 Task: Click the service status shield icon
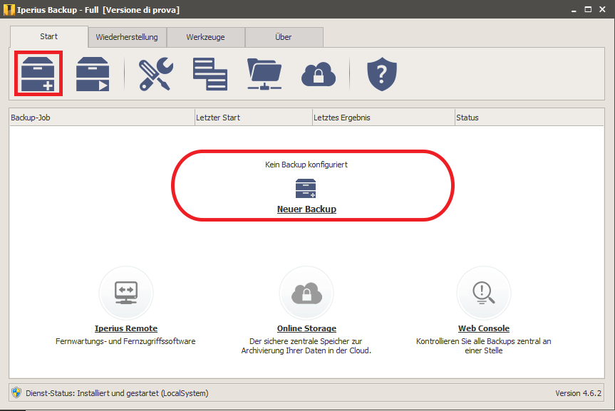coord(16,392)
